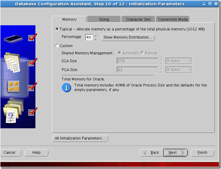Open the Character Sets tab

point(138,19)
